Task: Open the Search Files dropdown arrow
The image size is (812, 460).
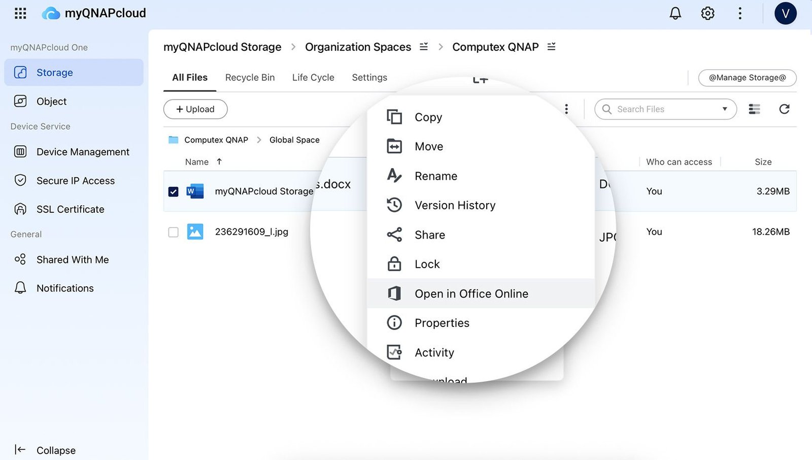Action: point(725,109)
